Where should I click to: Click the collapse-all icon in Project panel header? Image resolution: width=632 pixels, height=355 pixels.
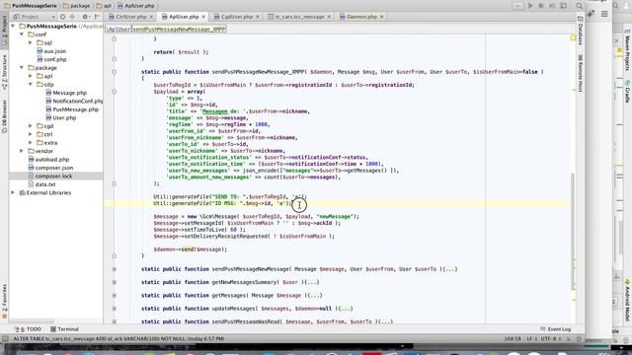[72, 17]
